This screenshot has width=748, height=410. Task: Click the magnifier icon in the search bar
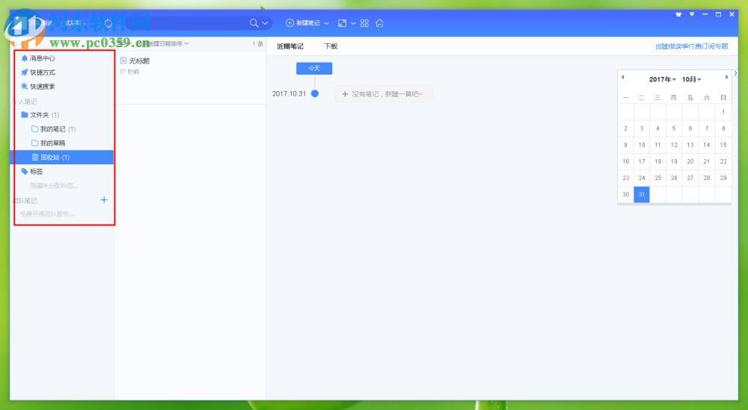254,23
